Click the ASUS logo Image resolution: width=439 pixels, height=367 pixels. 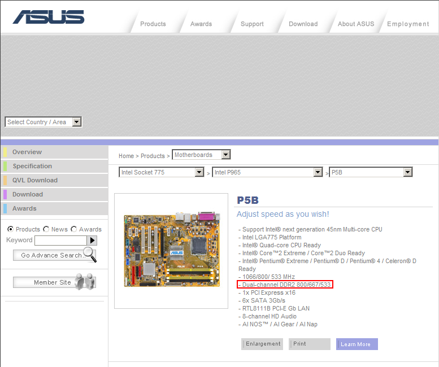49,17
